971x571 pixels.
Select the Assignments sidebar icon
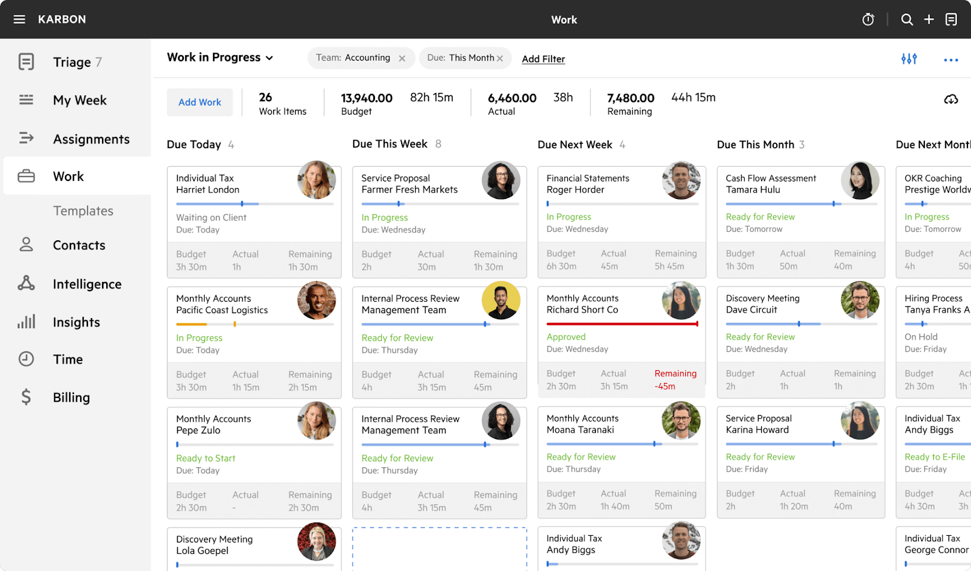click(25, 138)
